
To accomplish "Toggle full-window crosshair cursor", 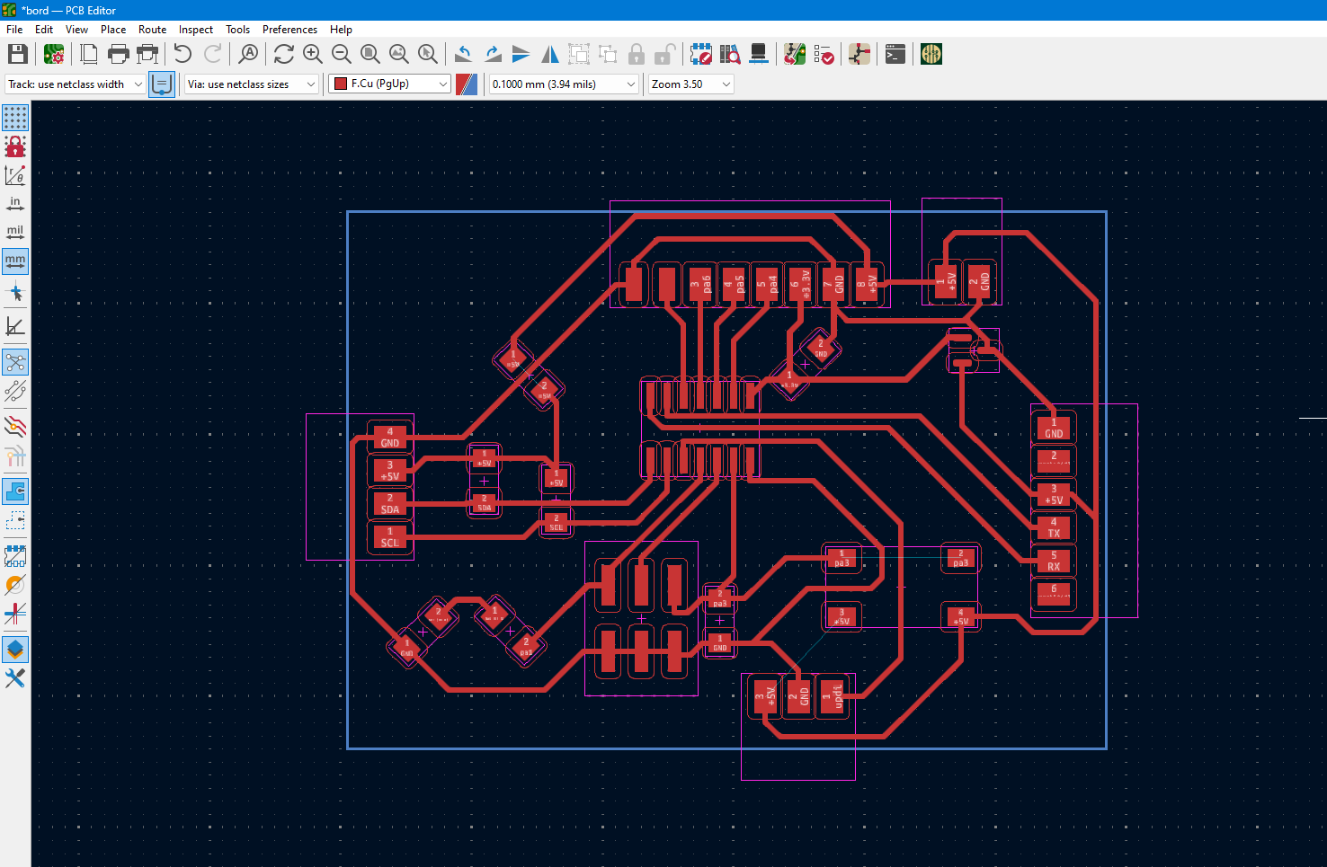I will (x=15, y=292).
